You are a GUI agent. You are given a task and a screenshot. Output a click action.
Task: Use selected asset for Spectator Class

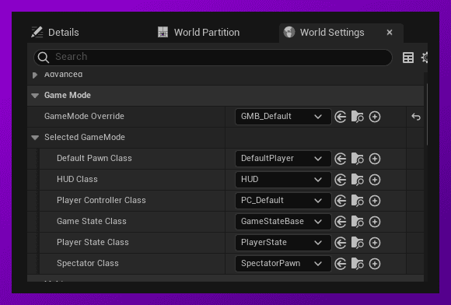click(341, 264)
